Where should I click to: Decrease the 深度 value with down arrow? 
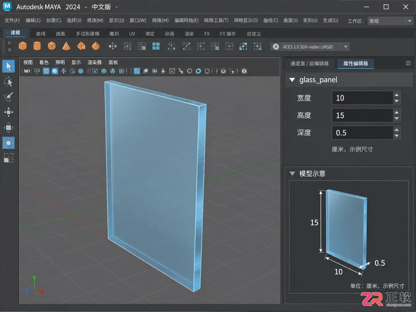coord(397,136)
